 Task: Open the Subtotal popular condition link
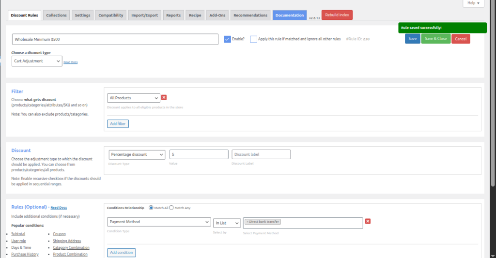[x=18, y=234]
